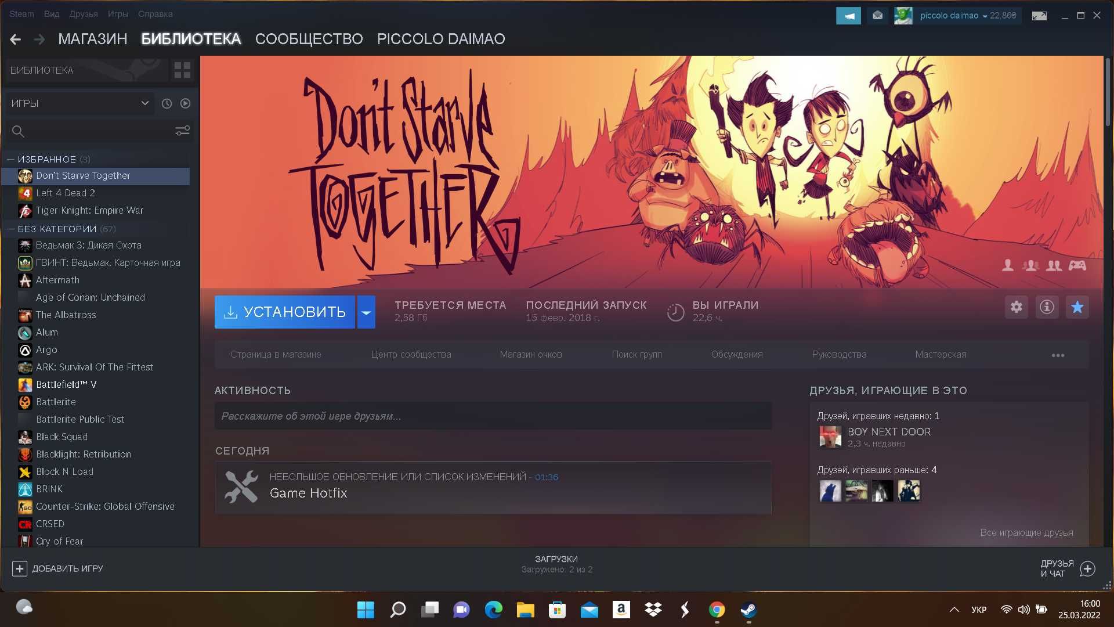Image resolution: width=1114 pixels, height=627 pixels.
Task: Open the Steam info icon panel
Action: pyautogui.click(x=1047, y=307)
